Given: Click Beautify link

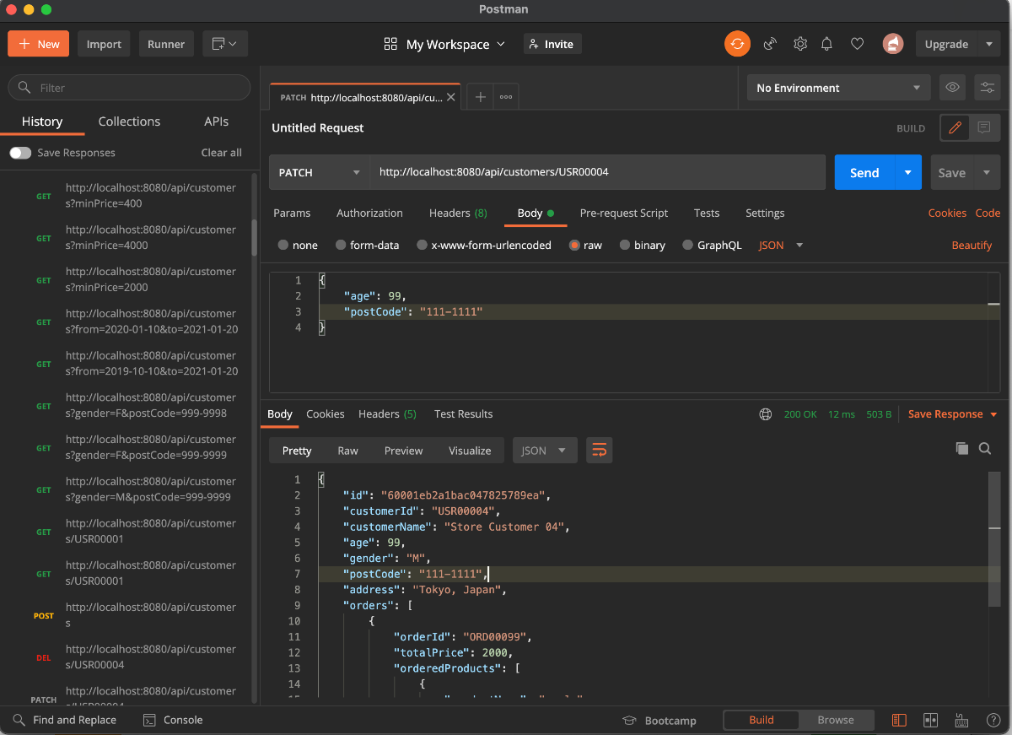Looking at the screenshot, I should [x=972, y=245].
